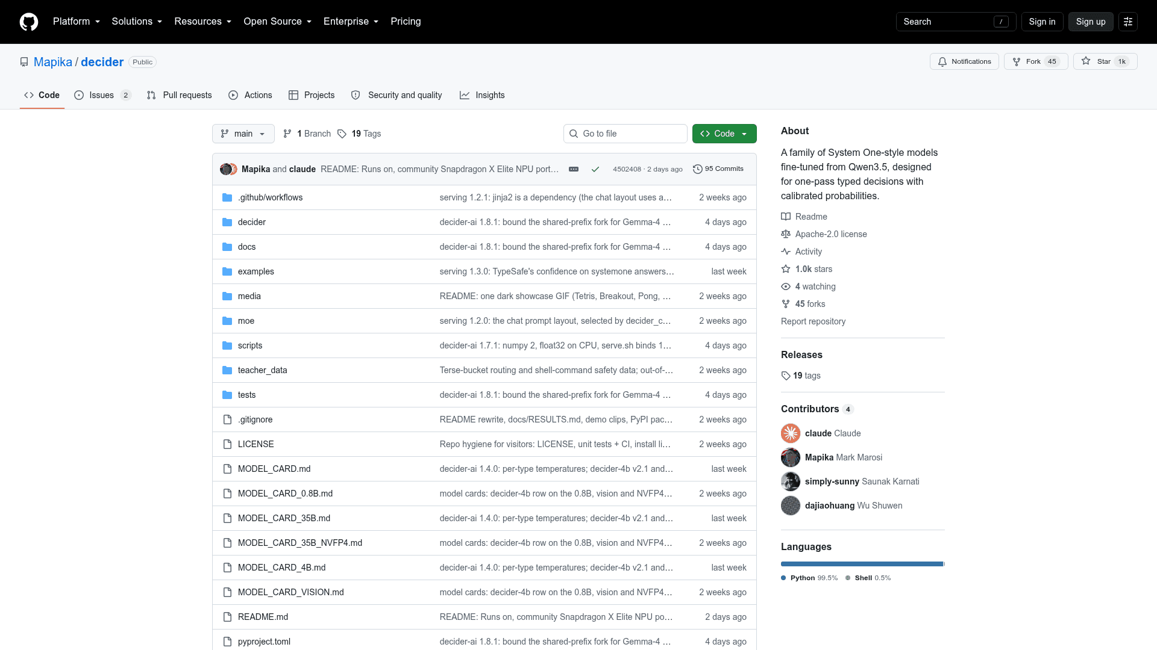This screenshot has width=1157, height=650.
Task: Click the Sign in button
Action: coord(1042,22)
